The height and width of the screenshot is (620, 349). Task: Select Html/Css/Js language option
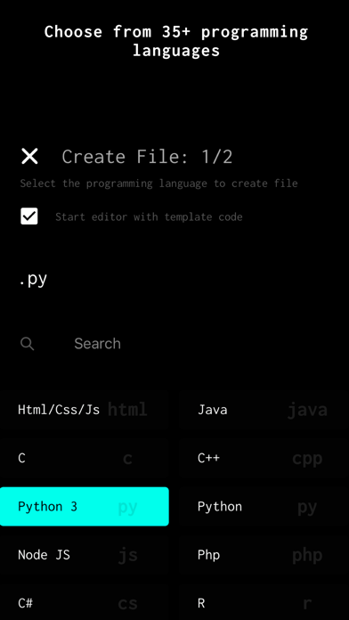point(85,410)
